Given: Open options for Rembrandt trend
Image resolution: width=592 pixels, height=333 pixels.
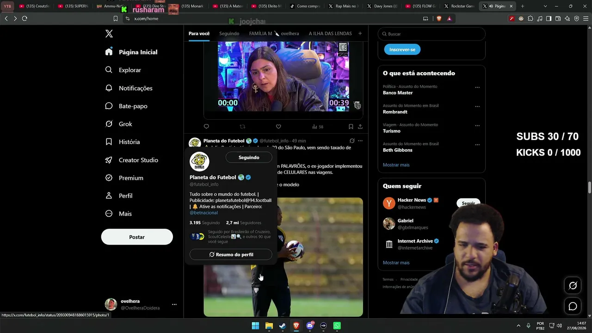Looking at the screenshot, I should [x=477, y=106].
